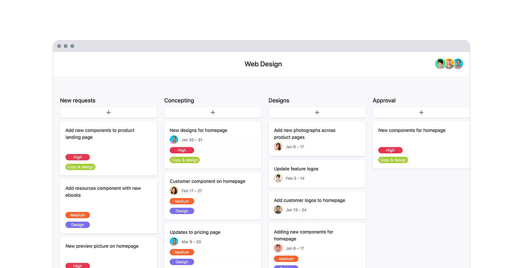Click the Concepting column header
This screenshot has width=523, height=268.
179,100
